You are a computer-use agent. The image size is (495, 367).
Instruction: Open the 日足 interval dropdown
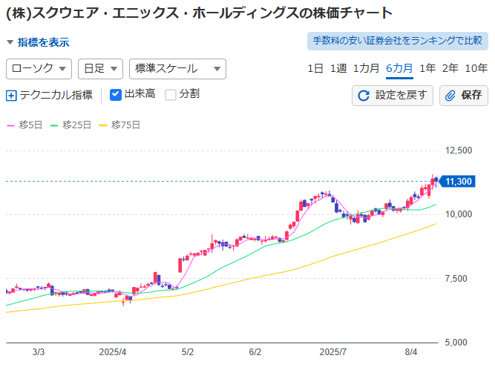[x=100, y=69]
